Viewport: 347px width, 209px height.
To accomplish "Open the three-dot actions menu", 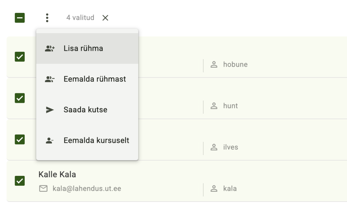I will coord(47,18).
